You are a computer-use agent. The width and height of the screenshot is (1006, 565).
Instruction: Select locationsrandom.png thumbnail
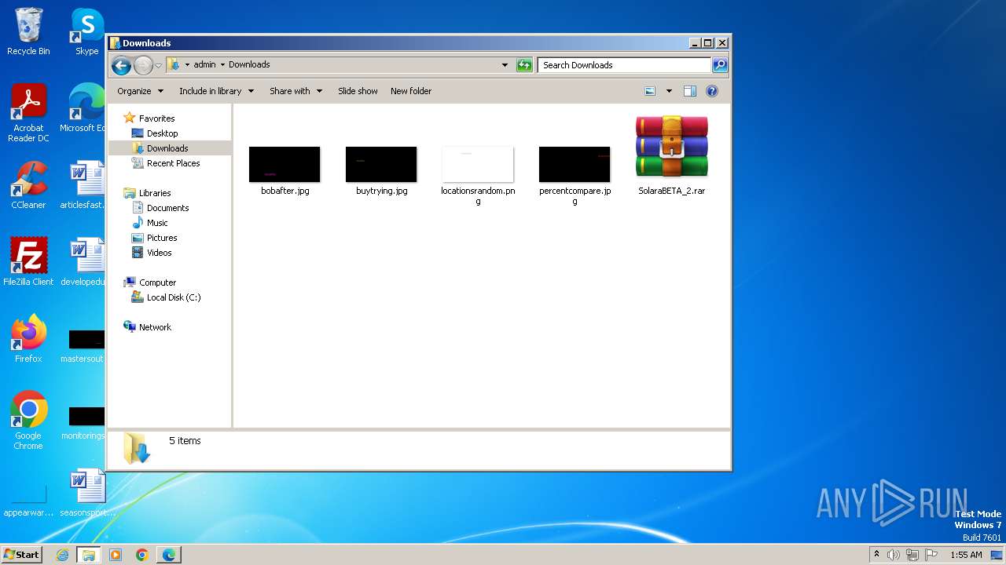(x=478, y=164)
